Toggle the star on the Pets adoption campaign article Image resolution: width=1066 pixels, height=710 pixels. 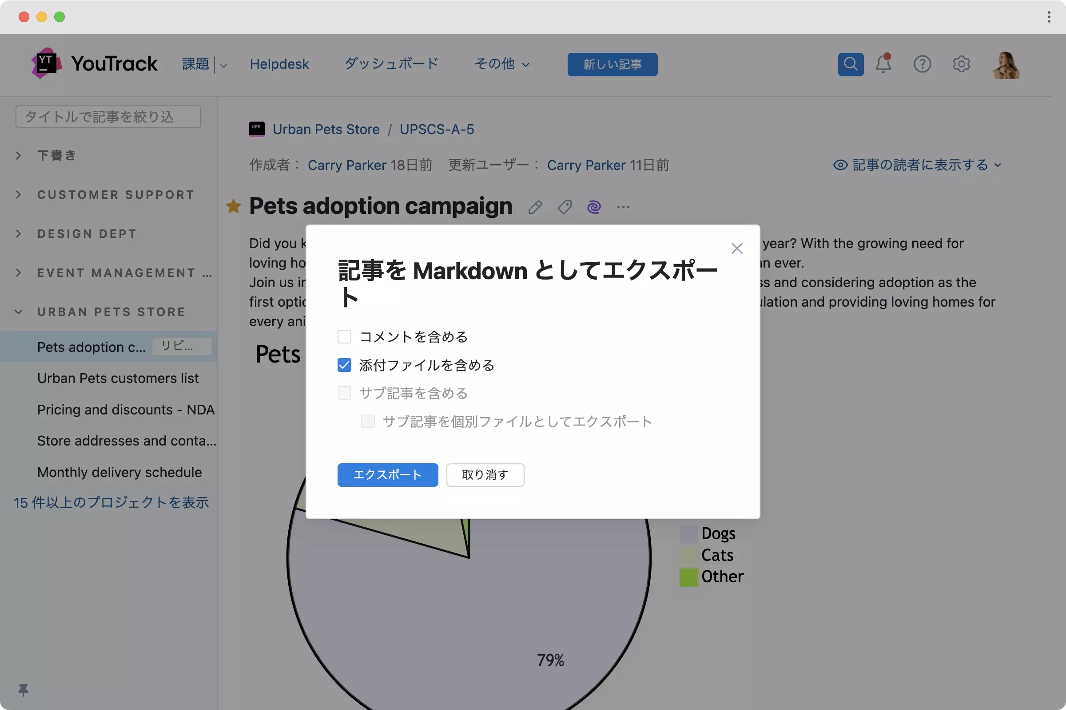coord(234,206)
